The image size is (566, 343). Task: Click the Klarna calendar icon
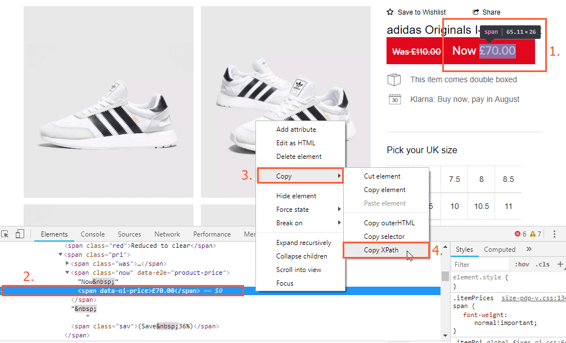point(394,99)
